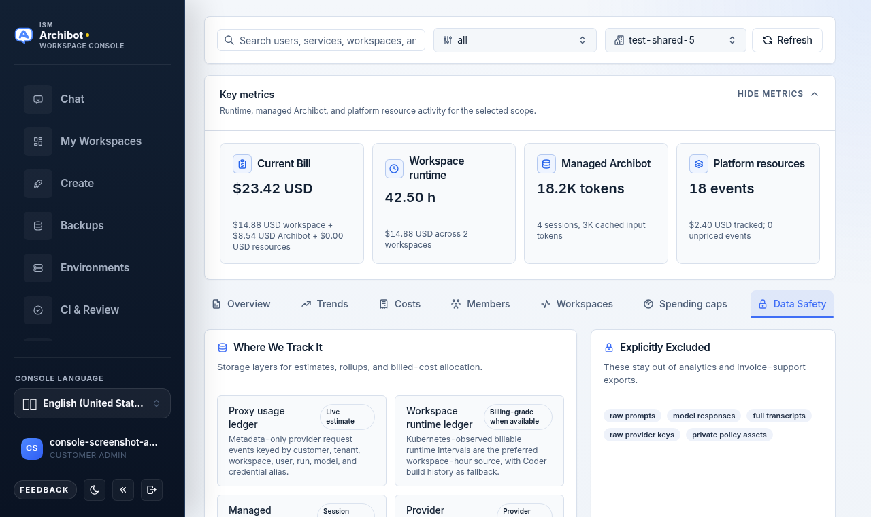The height and width of the screenshot is (517, 871).
Task: Click the Managed Archibot database icon
Action: click(546, 164)
